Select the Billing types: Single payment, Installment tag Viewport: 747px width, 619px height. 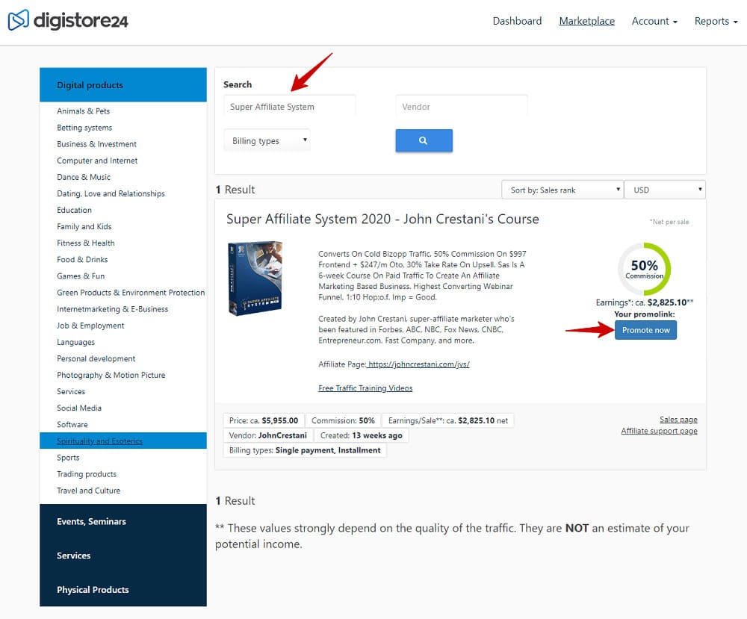point(305,450)
